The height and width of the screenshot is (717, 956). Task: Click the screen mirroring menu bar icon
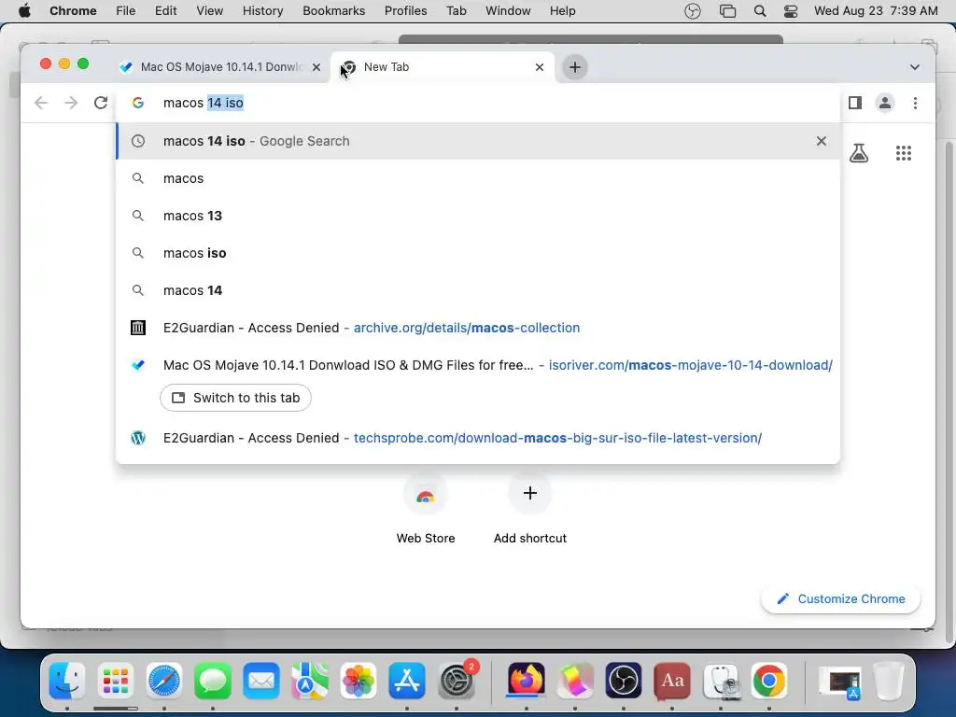[727, 11]
